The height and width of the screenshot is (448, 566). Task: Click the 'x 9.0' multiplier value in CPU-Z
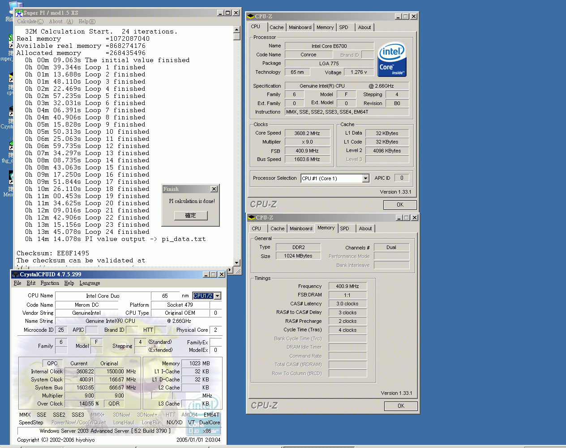tap(307, 142)
